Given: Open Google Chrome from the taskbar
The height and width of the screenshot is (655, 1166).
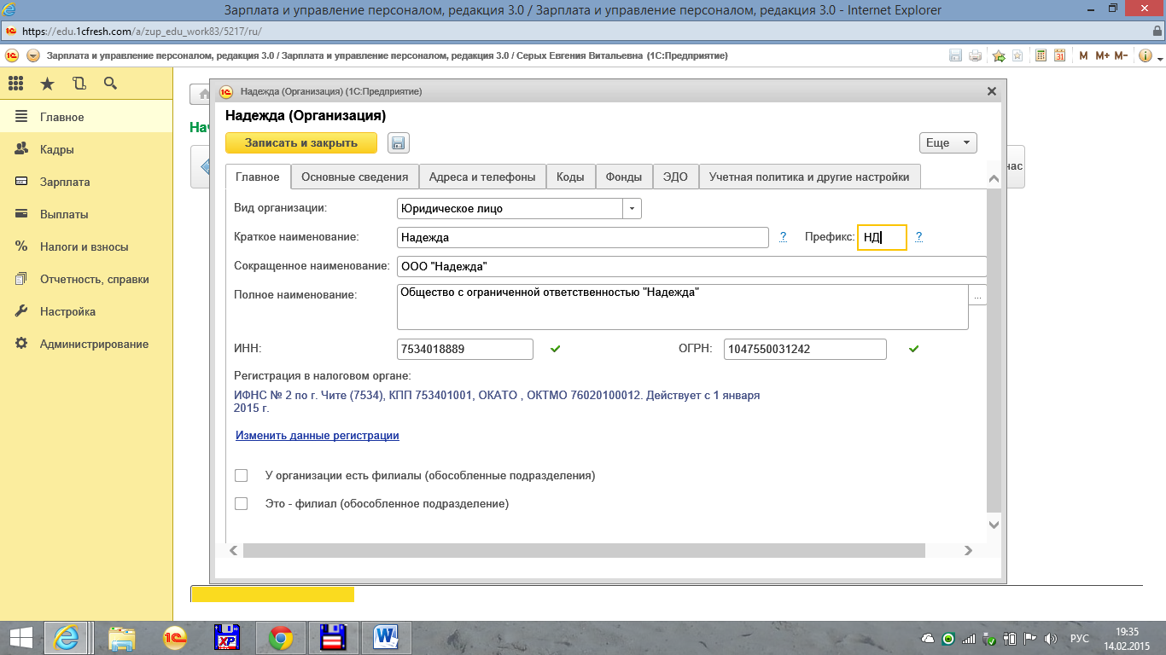Looking at the screenshot, I should click(281, 638).
